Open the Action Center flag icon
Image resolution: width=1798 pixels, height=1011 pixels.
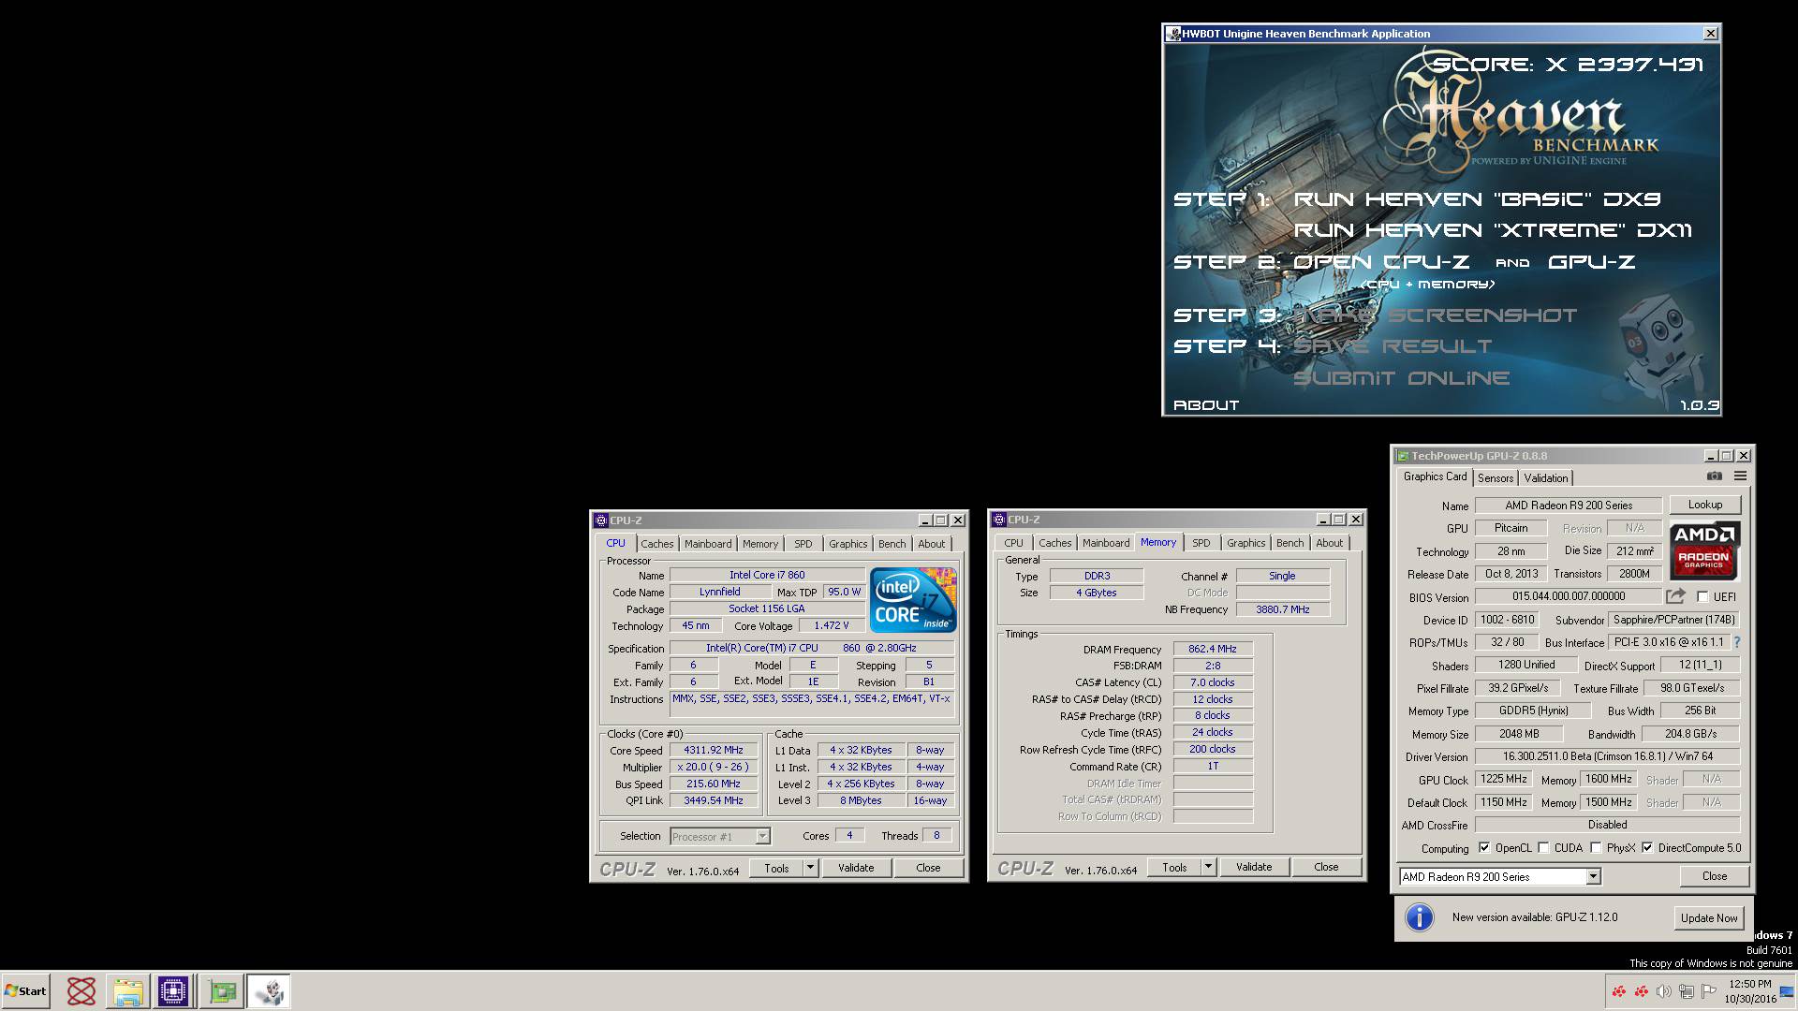click(1709, 991)
